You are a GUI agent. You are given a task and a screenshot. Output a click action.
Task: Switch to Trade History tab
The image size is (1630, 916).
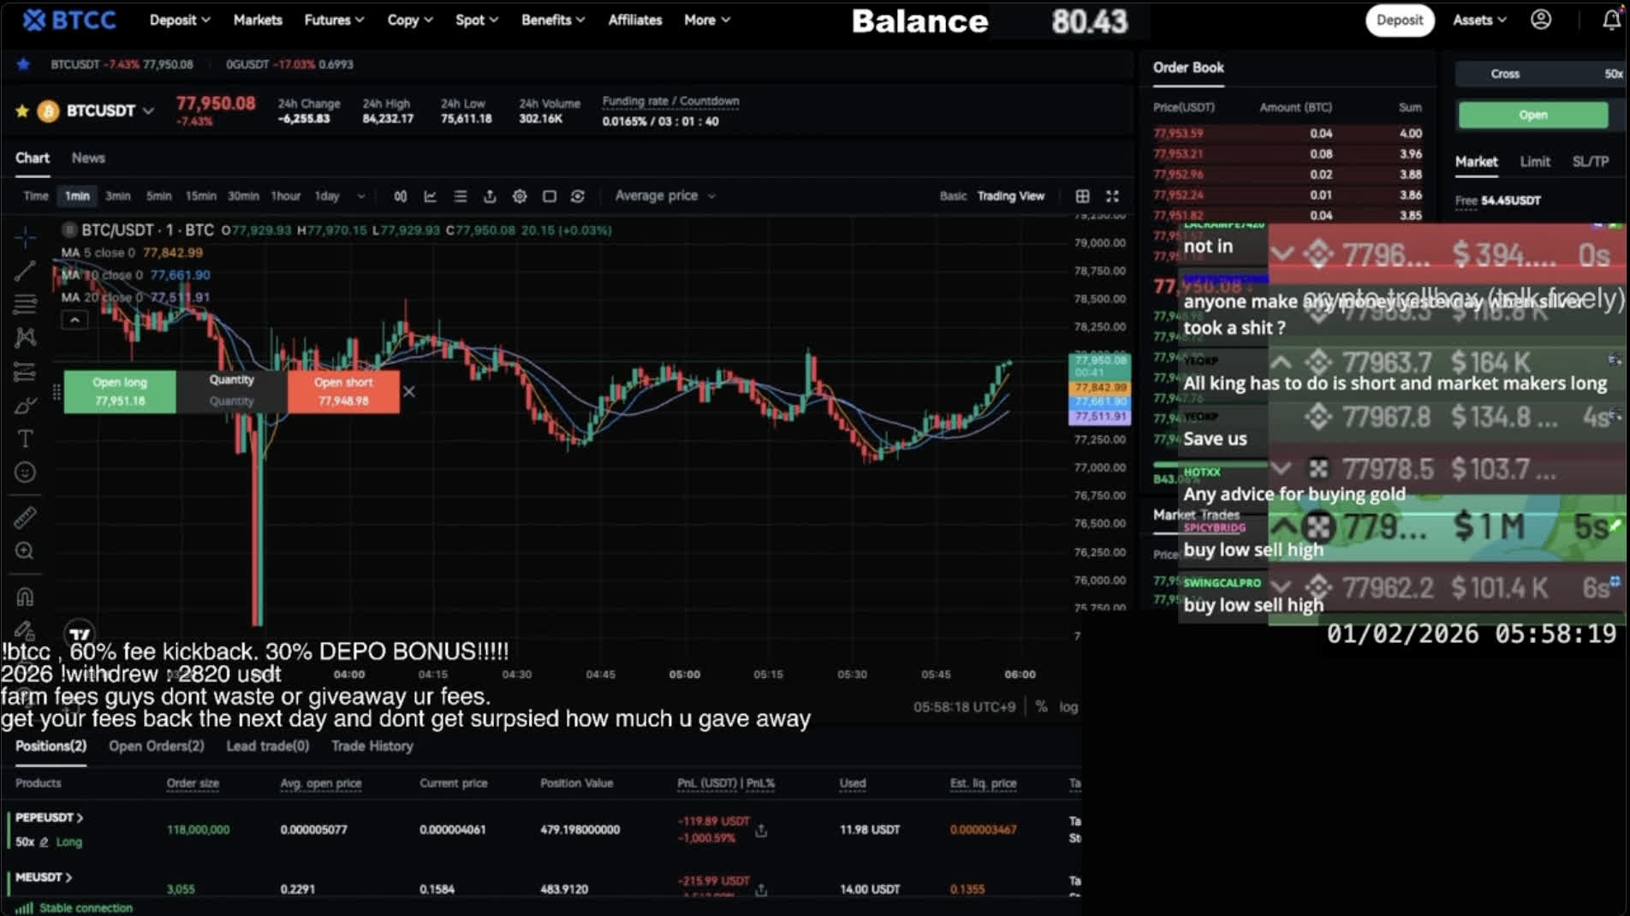372,746
